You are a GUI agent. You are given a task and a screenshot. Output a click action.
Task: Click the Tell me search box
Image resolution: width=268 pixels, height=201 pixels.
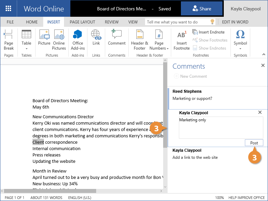pyautogui.click(x=178, y=22)
